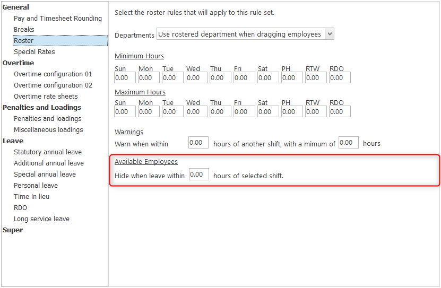Edit the Warn when within hours field
This screenshot has height=288, width=441.
[198, 143]
